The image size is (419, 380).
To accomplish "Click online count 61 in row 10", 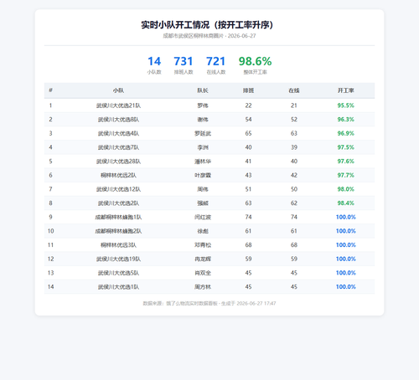I will (294, 231).
